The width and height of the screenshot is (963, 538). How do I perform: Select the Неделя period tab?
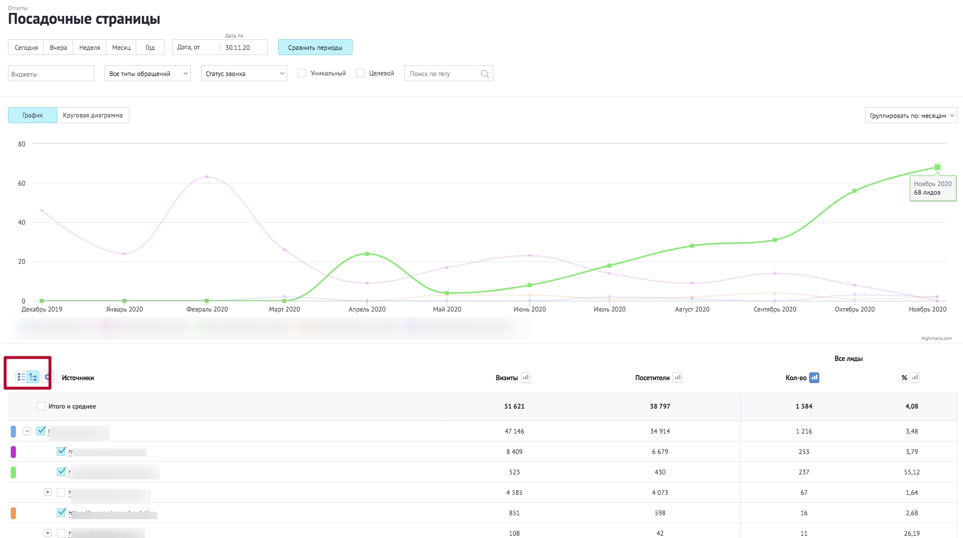pyautogui.click(x=90, y=48)
